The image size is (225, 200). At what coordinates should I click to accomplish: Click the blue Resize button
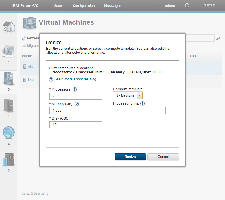tap(130, 157)
